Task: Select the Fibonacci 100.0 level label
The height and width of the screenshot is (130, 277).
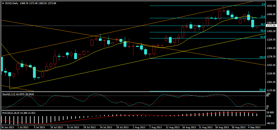Action: [262, 57]
